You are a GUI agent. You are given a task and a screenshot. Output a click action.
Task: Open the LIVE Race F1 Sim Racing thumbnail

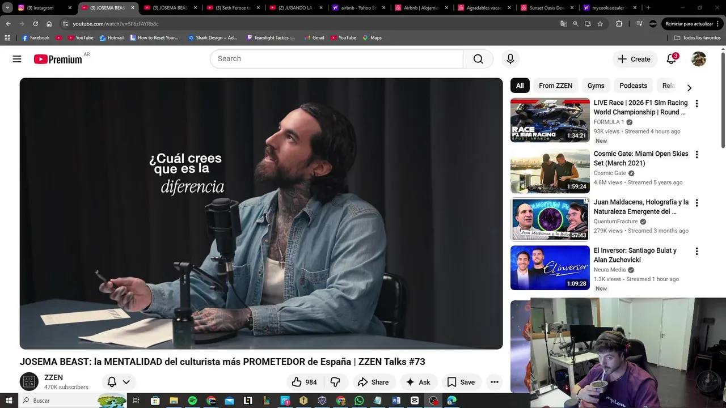pos(550,120)
